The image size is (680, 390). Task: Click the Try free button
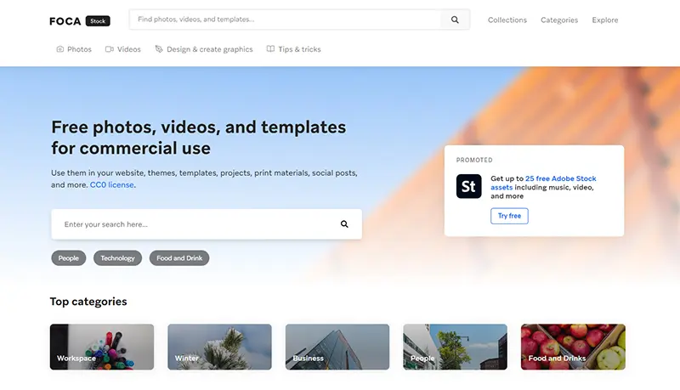[x=509, y=216]
